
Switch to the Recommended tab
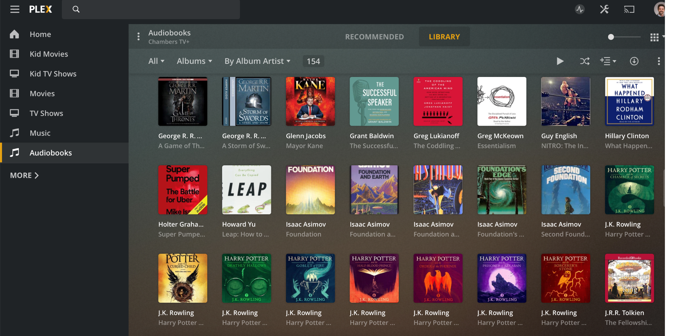(374, 37)
